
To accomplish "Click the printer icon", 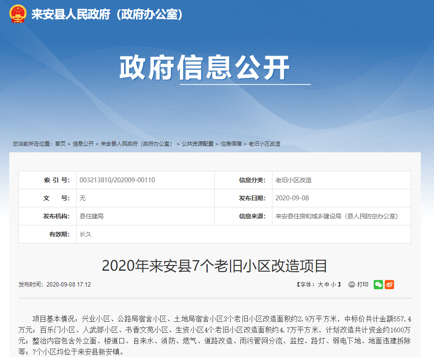I will pyautogui.click(x=352, y=284).
